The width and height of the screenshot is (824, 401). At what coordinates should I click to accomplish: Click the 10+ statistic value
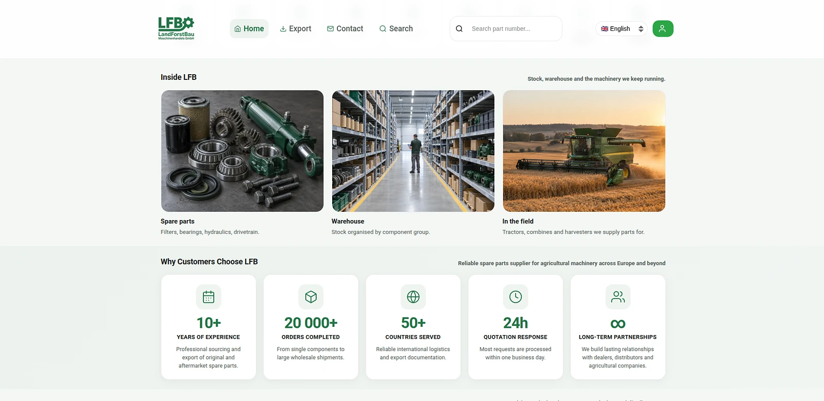click(x=209, y=323)
